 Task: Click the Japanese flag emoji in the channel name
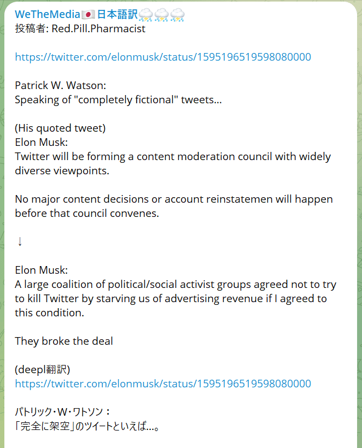[89, 15]
